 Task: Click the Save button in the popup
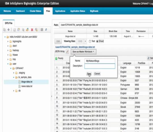[89, 74]
